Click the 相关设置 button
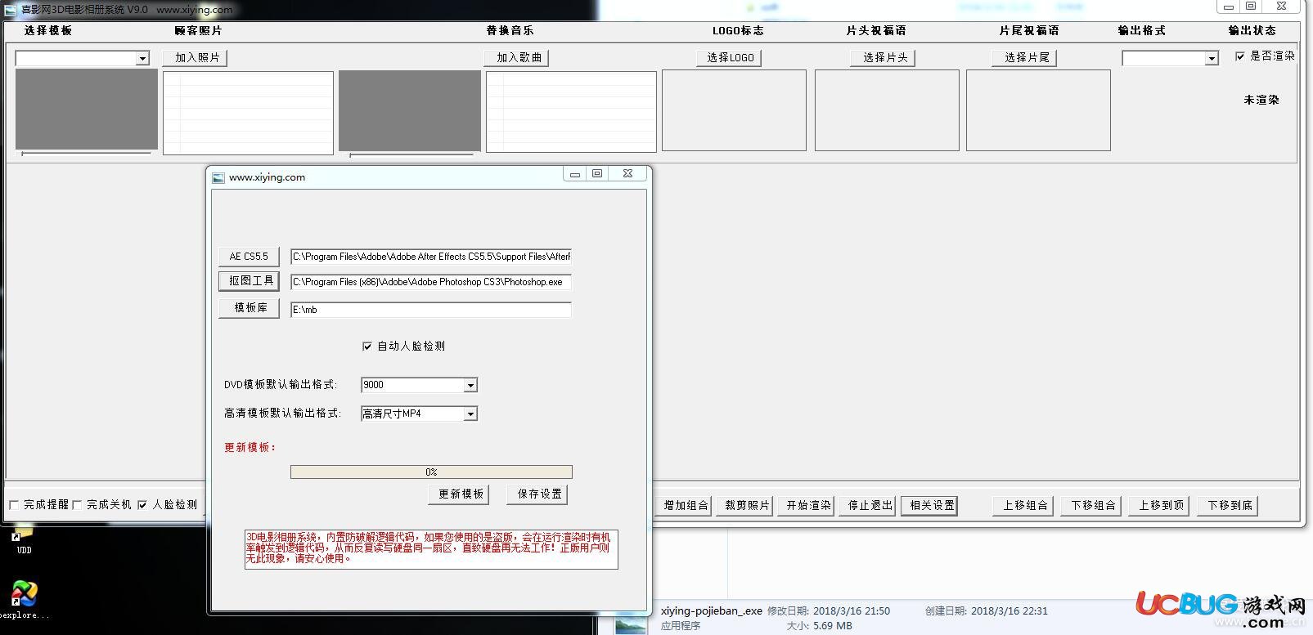Image resolution: width=1313 pixels, height=635 pixels. point(930,506)
